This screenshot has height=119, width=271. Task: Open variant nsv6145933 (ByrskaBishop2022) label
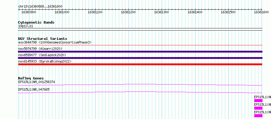click(x=44, y=61)
